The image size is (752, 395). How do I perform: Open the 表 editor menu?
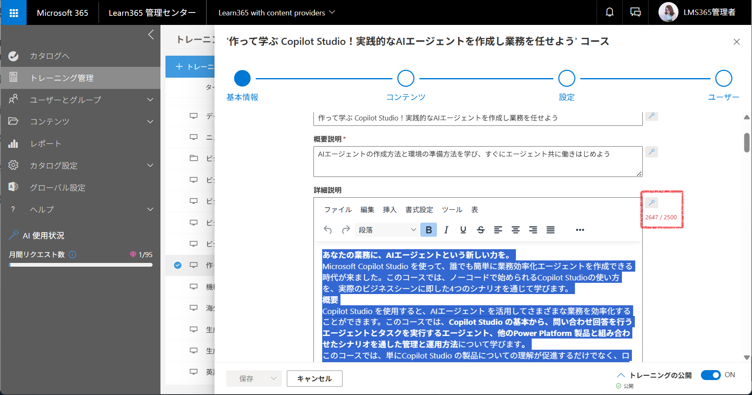(x=475, y=210)
